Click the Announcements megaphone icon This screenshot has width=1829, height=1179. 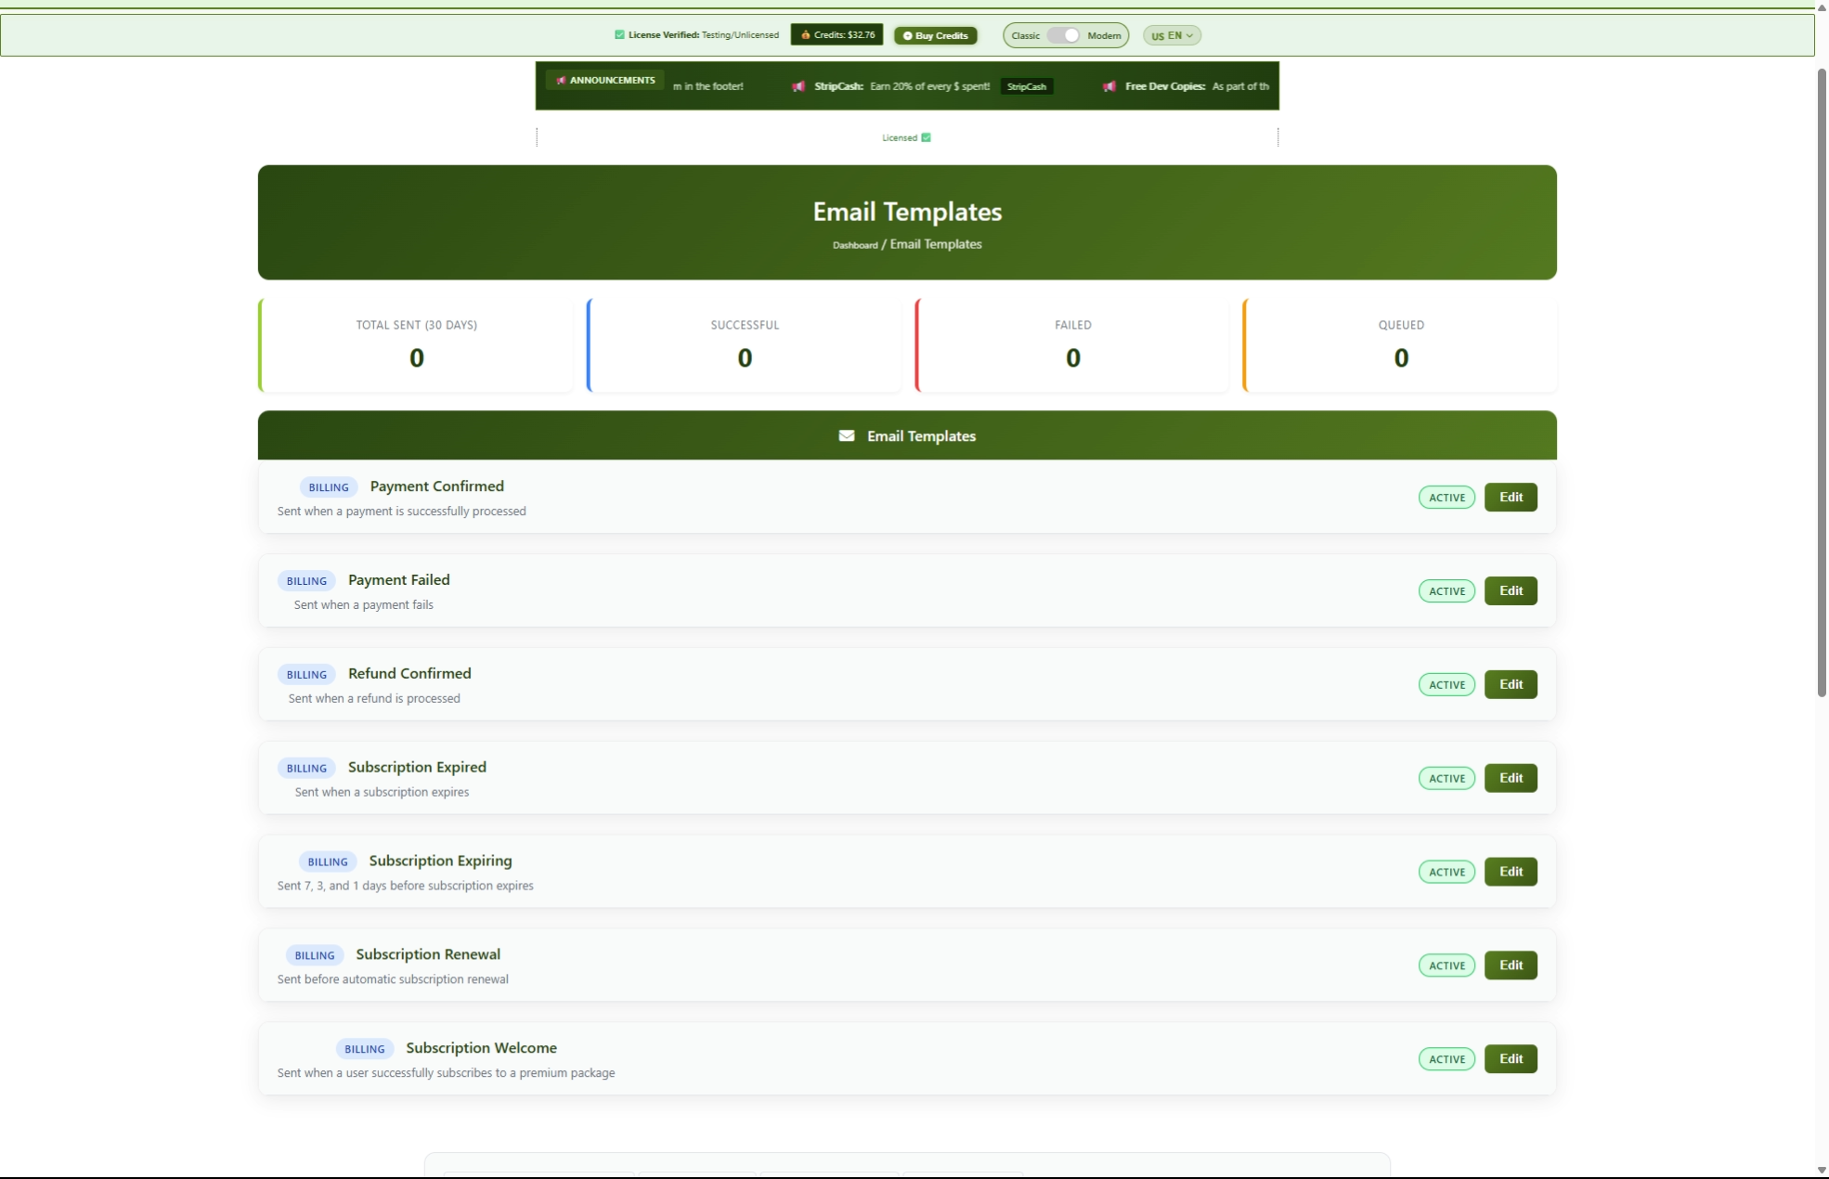(561, 81)
